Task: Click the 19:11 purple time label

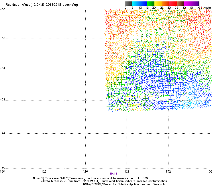Action: pyautogui.click(x=113, y=174)
